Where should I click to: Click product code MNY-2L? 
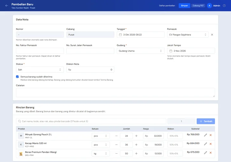click(x=29, y=138)
